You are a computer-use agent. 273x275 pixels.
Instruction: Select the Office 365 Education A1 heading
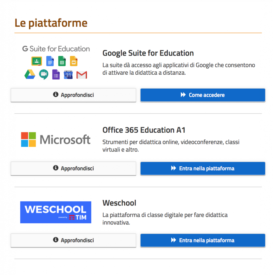(144, 130)
